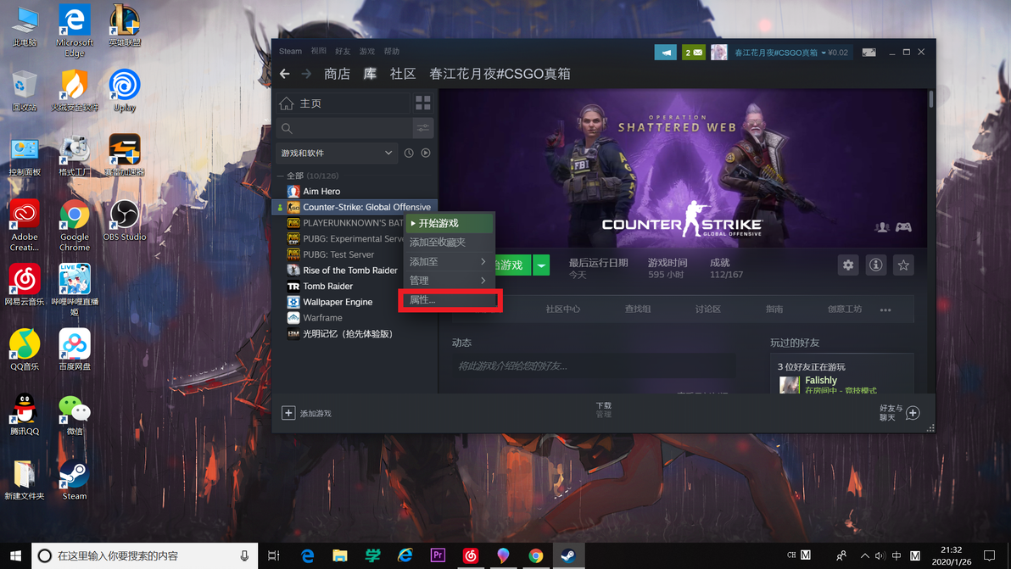Open File Explorer from taskbar
This screenshot has height=569, width=1011.
click(x=340, y=555)
